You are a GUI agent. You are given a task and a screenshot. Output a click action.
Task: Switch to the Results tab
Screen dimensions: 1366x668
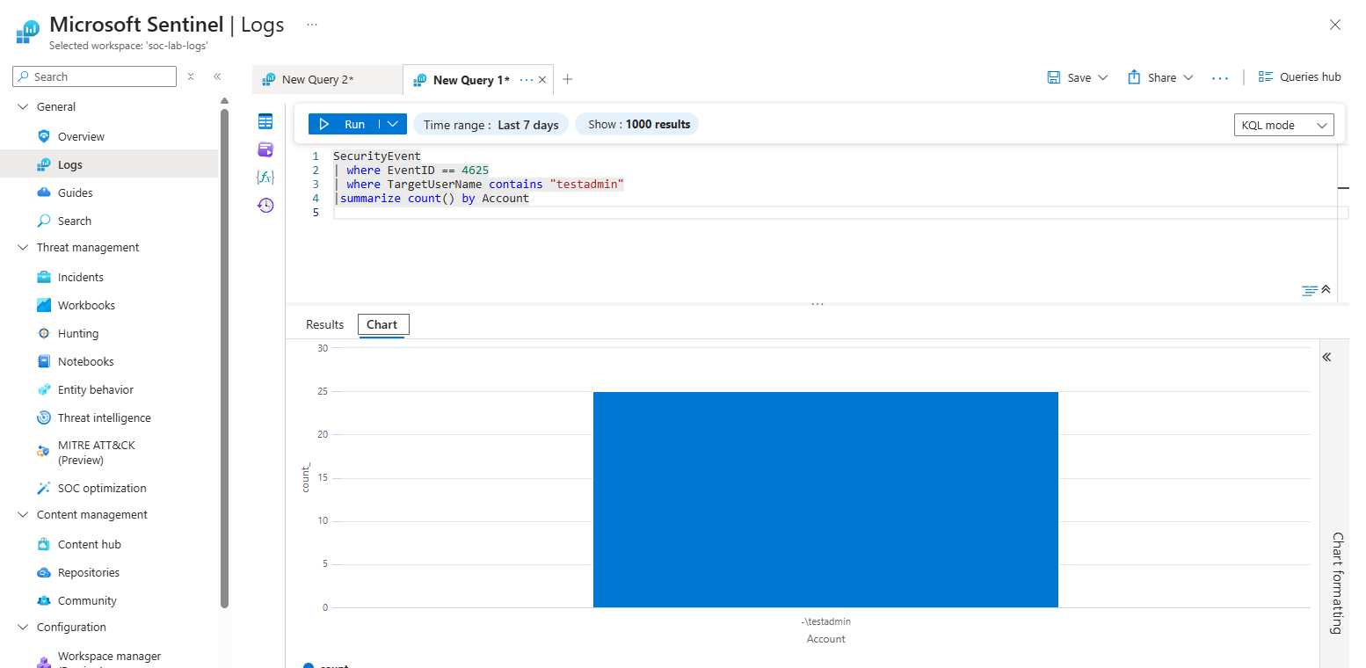pos(324,324)
